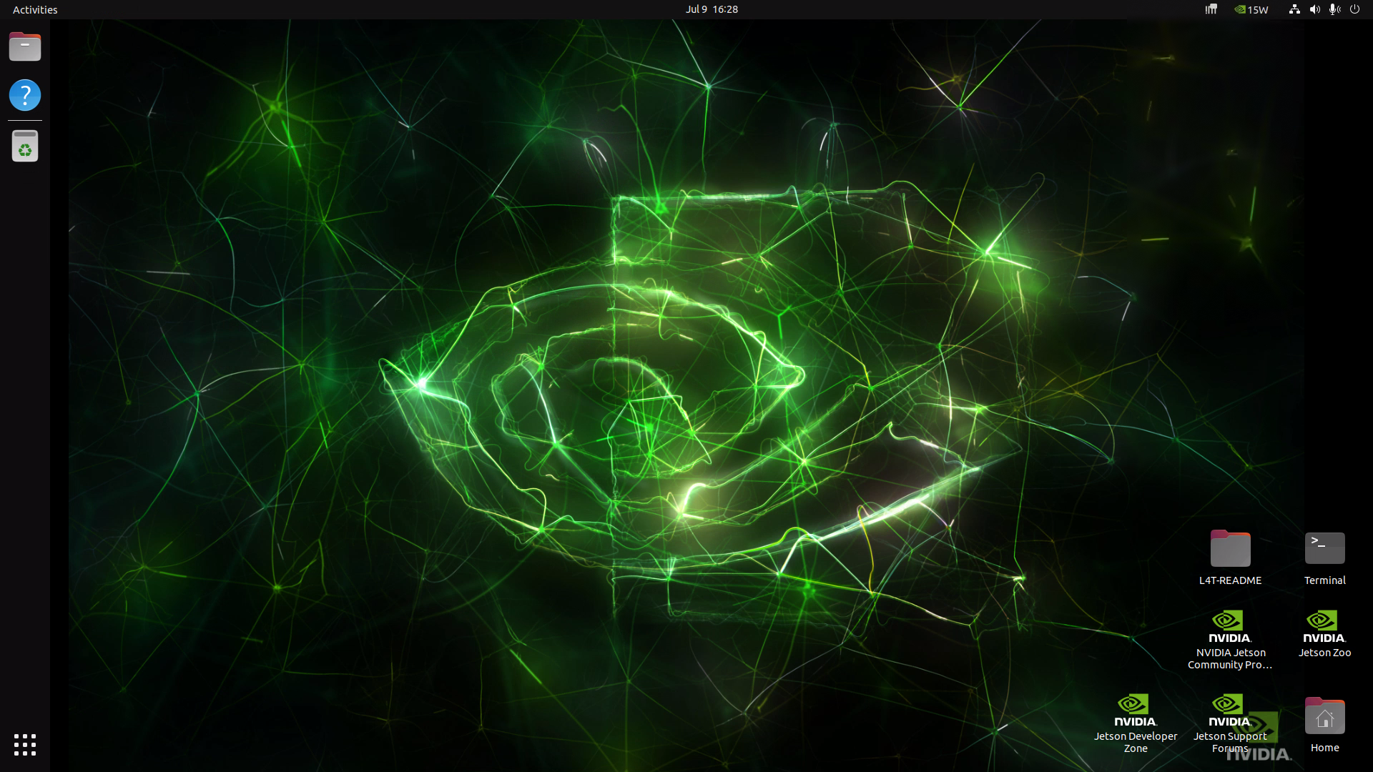
Task: Click the wired network status icon
Action: pos(1294,9)
